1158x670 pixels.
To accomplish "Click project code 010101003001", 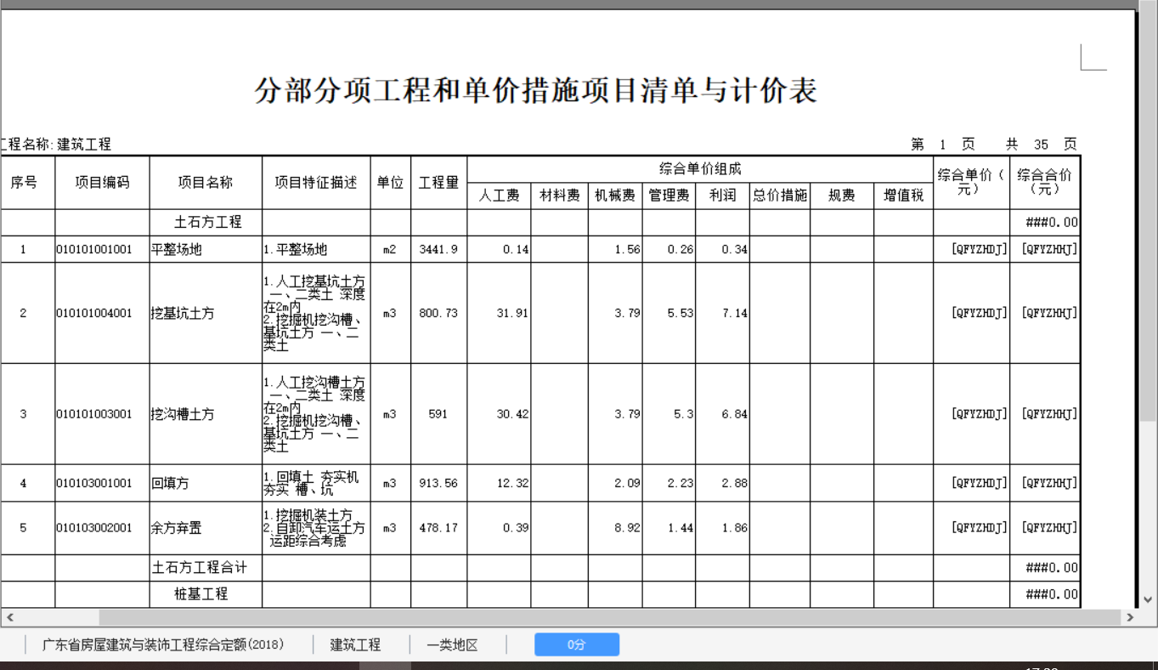I will [94, 414].
